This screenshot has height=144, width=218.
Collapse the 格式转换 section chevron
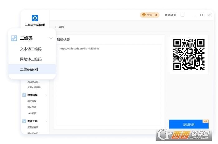pos(46,95)
